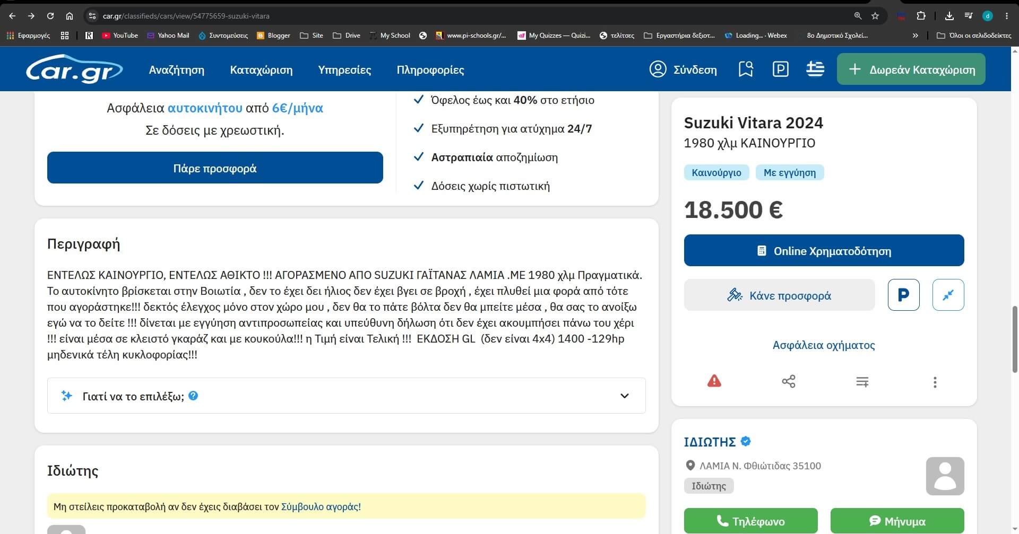Click Δωρεάν Καταχώριση button
The height and width of the screenshot is (534, 1019).
pos(911,69)
